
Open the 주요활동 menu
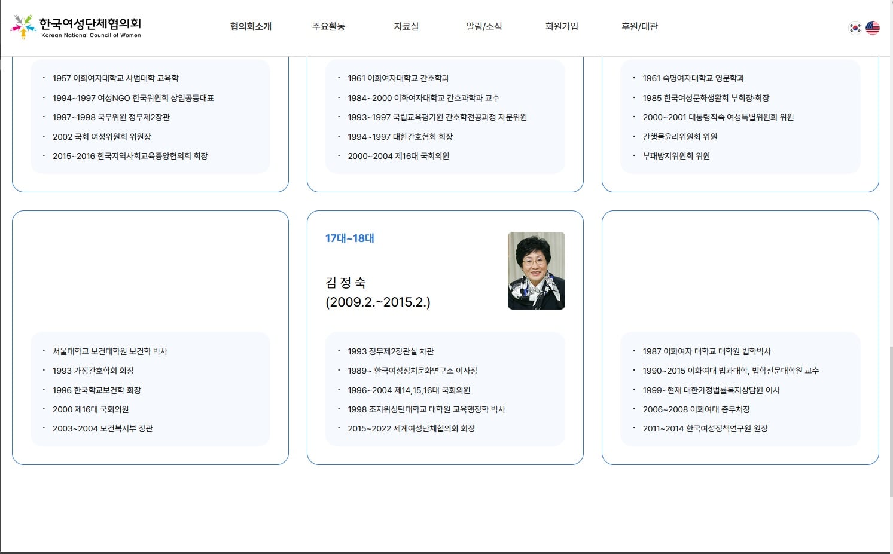coord(328,26)
